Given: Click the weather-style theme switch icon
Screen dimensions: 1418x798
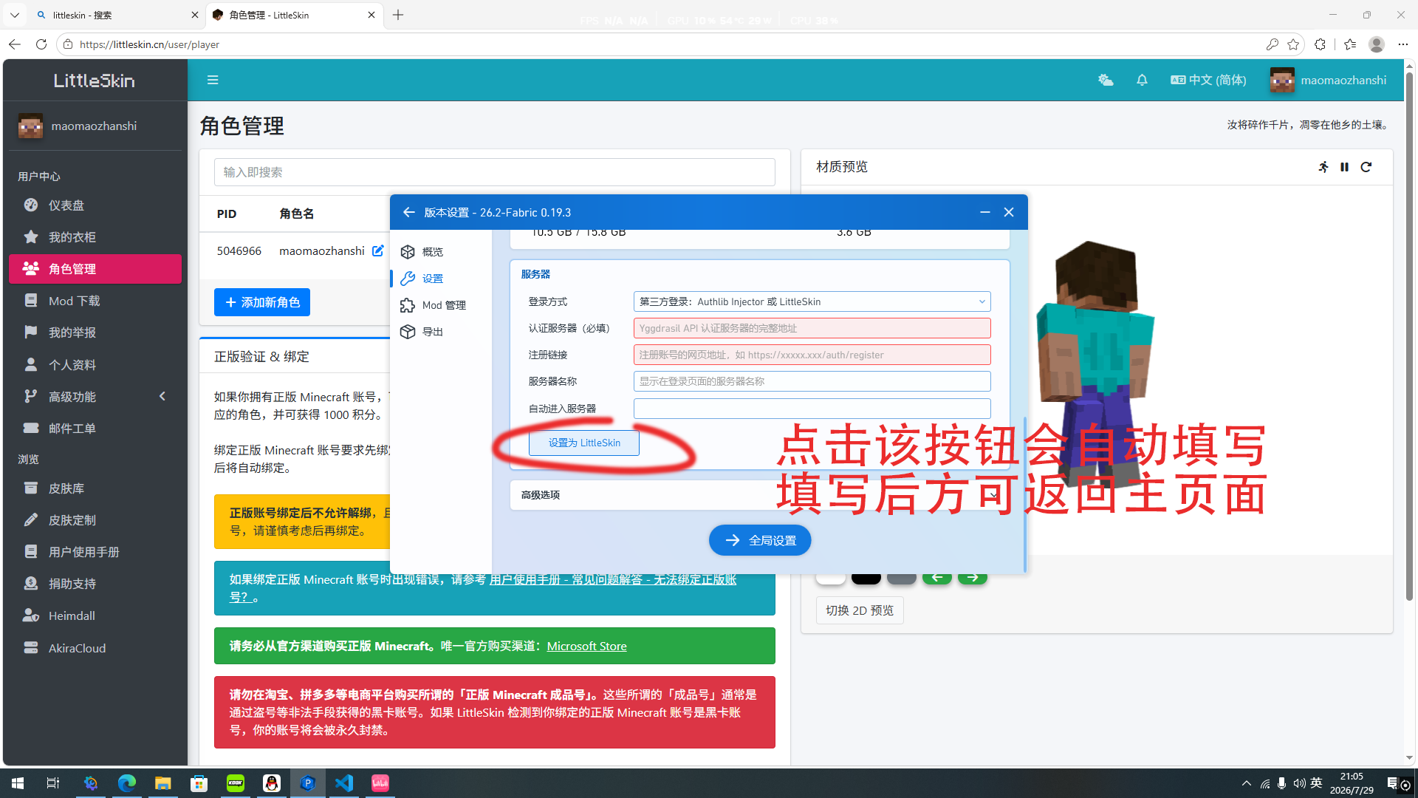Looking at the screenshot, I should [1105, 80].
